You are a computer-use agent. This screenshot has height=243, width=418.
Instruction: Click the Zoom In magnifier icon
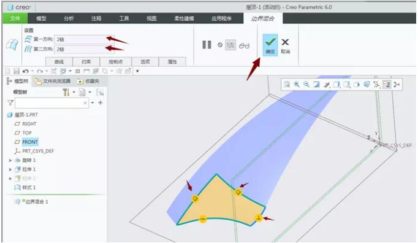tap(297, 85)
